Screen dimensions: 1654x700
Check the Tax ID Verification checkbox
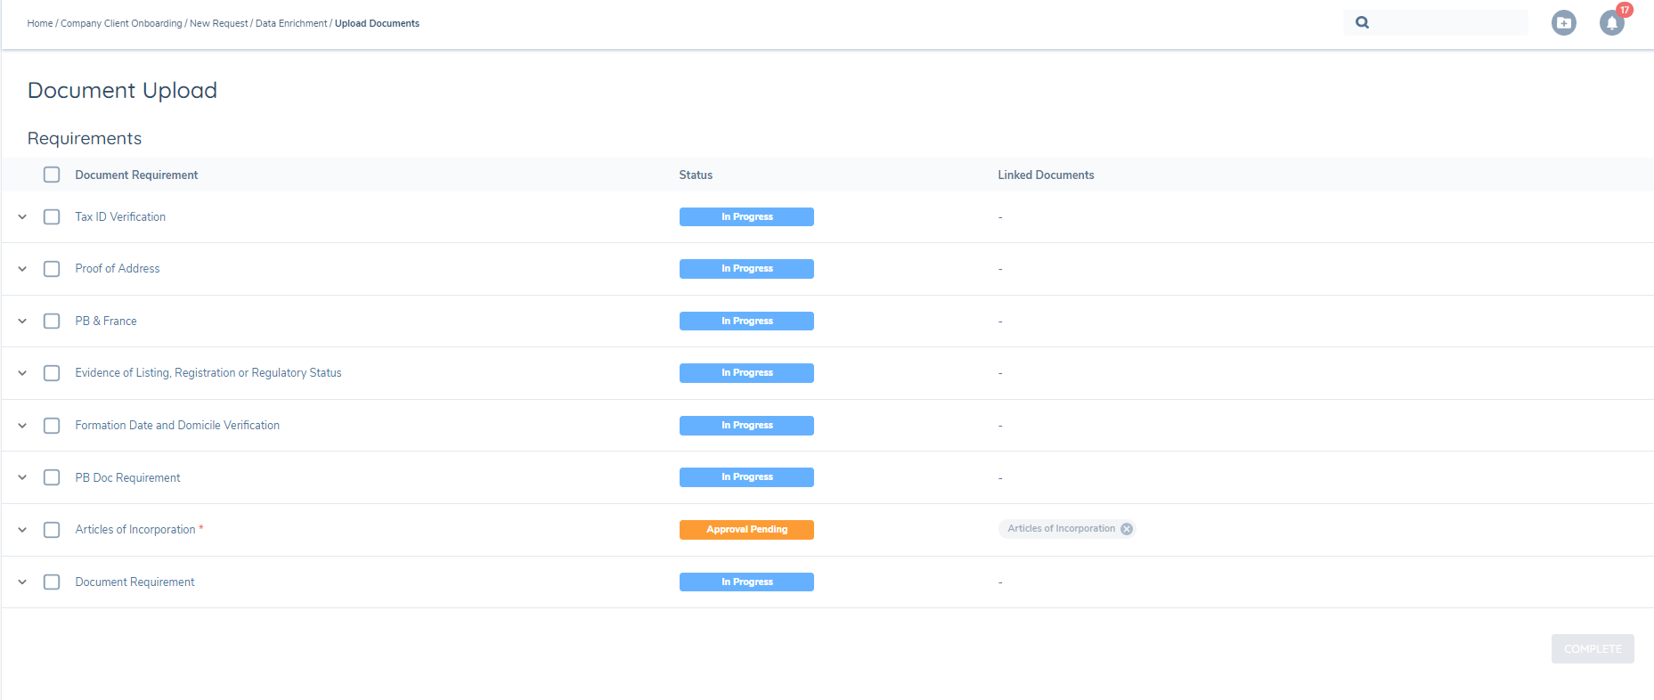tap(52, 217)
